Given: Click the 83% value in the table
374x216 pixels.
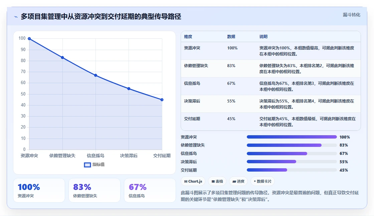Looking at the screenshot, I should click(231, 65).
